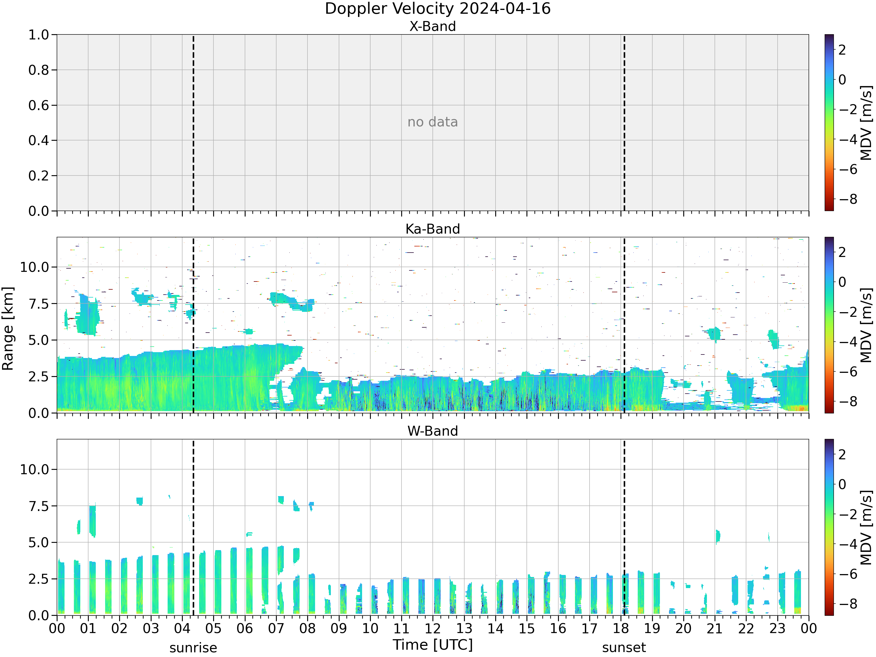Click the sunrise dashed line in Ka-Band panel
This screenshot has height=657, width=876.
point(193,325)
